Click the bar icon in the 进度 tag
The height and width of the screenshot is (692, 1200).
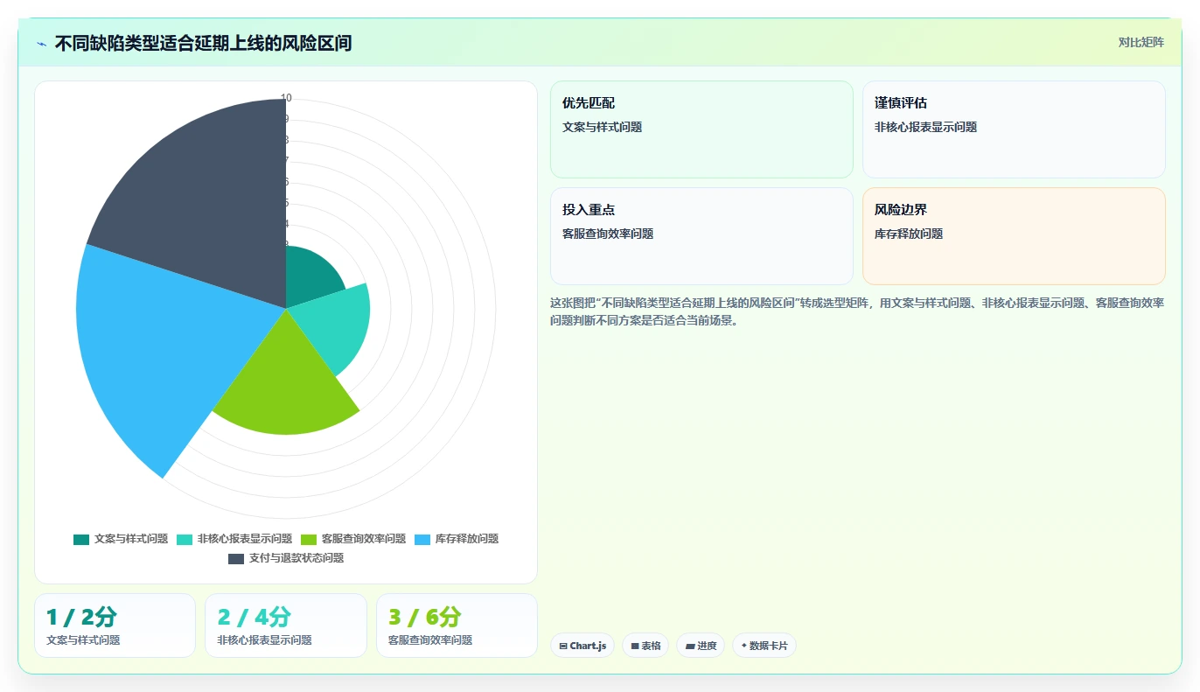pos(690,646)
